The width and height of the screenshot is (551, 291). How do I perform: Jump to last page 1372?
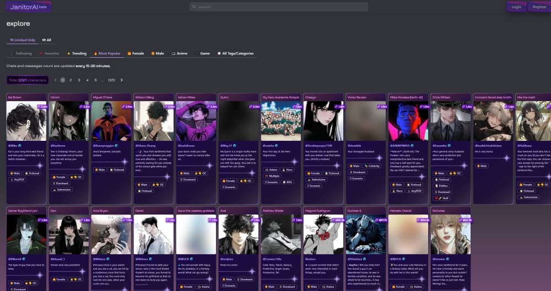[111, 80]
